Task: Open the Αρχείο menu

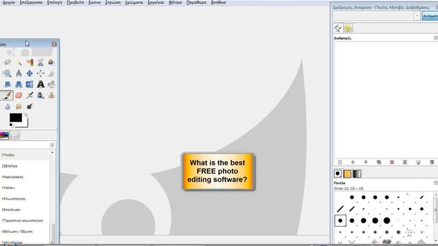Action: click(9, 3)
